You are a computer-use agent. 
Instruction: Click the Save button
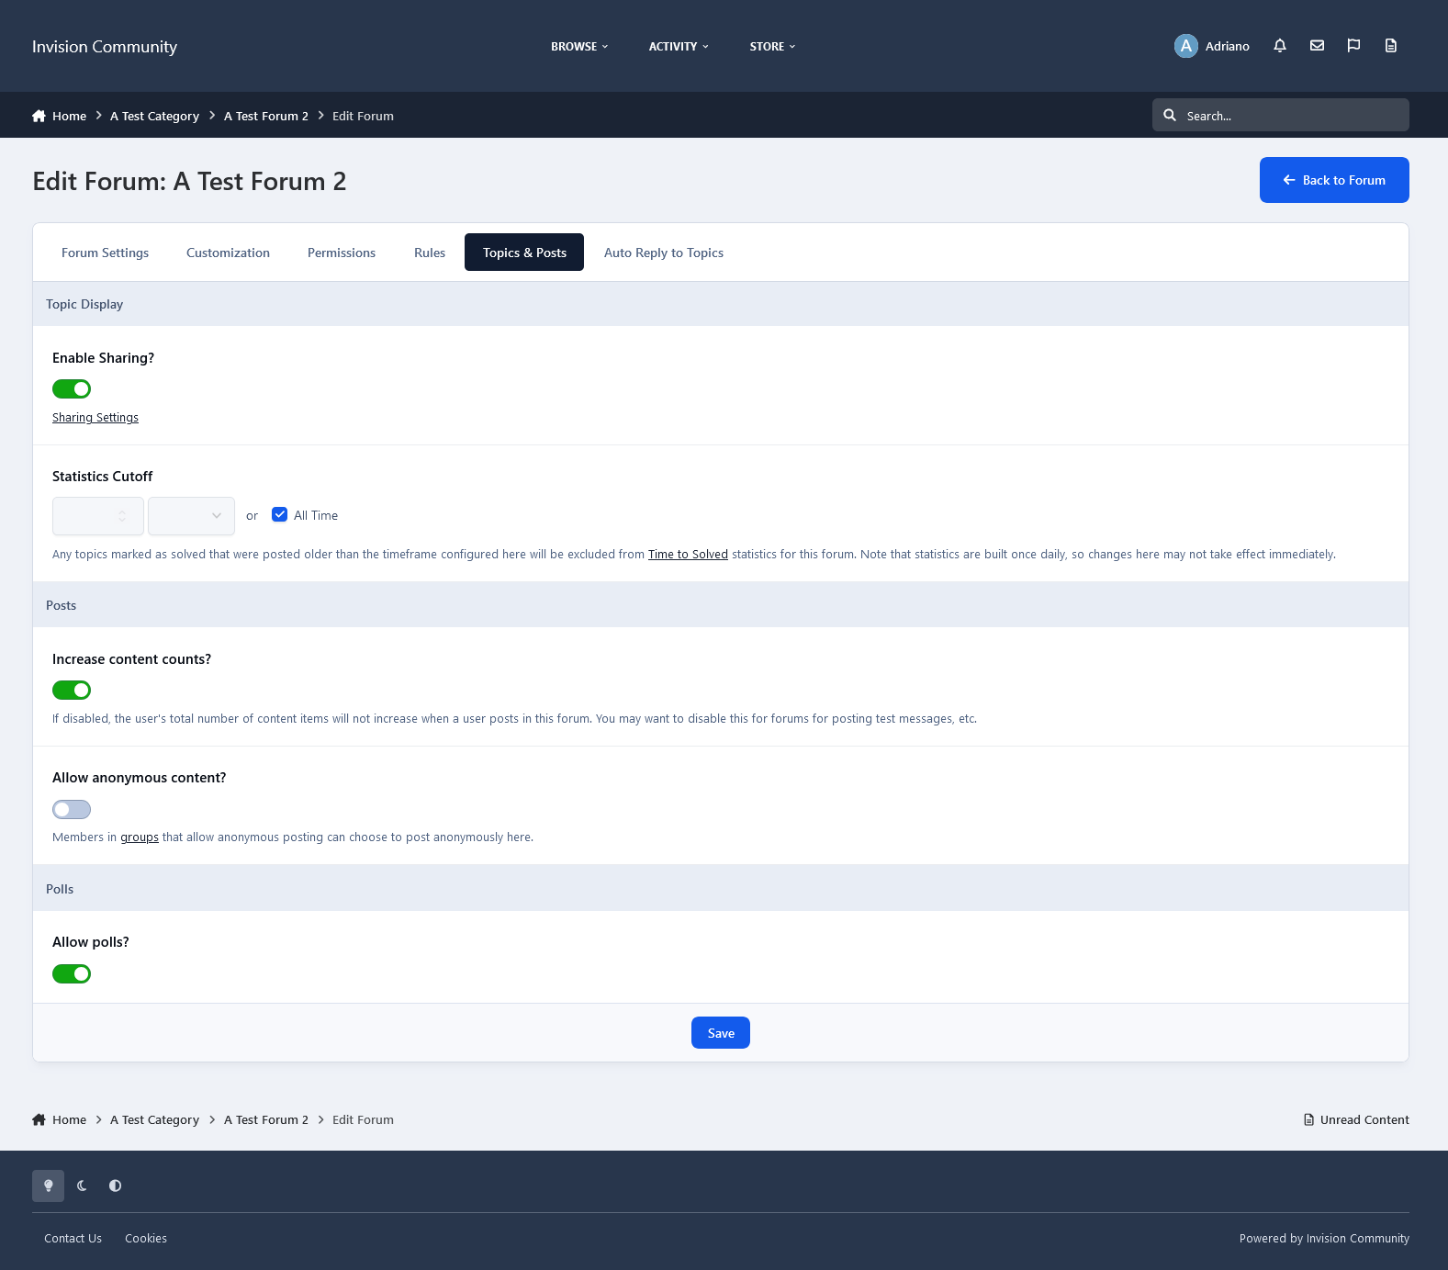[x=720, y=1033]
